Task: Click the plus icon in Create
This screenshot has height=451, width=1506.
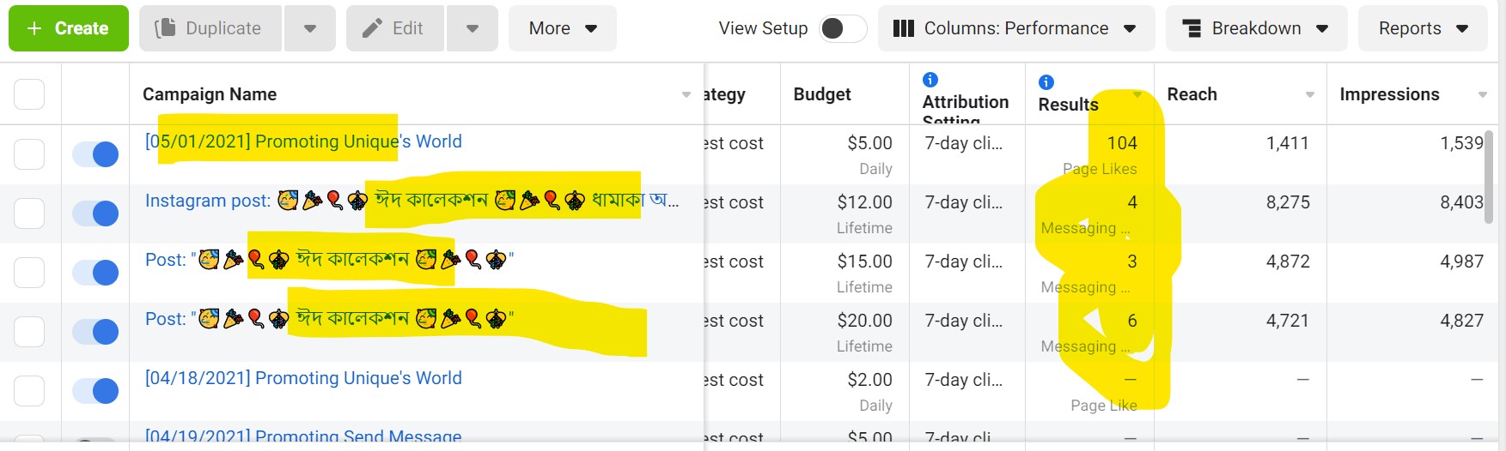Action: coord(34,28)
